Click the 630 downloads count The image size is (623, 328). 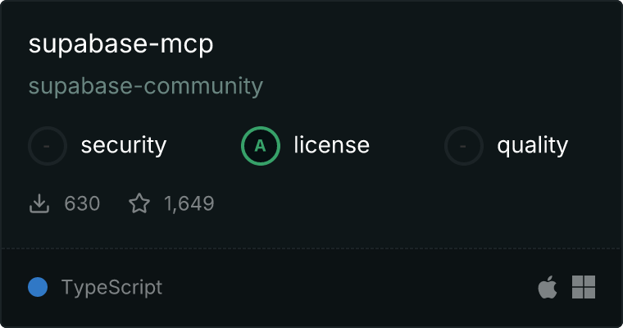pyautogui.click(x=82, y=203)
